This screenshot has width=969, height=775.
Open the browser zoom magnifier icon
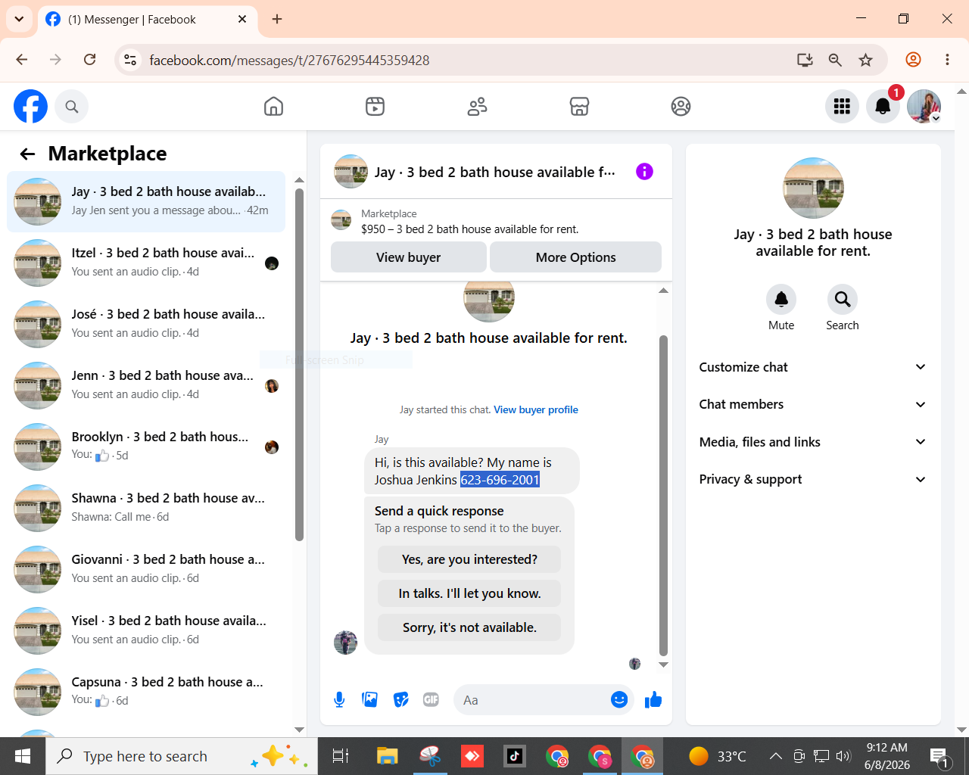pyautogui.click(x=835, y=60)
